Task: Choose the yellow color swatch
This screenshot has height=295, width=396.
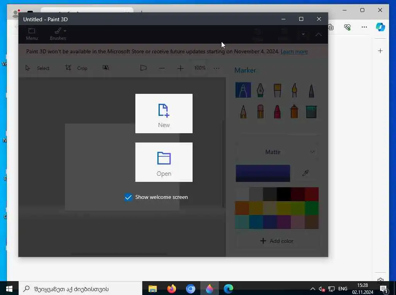Action: [x=283, y=208]
